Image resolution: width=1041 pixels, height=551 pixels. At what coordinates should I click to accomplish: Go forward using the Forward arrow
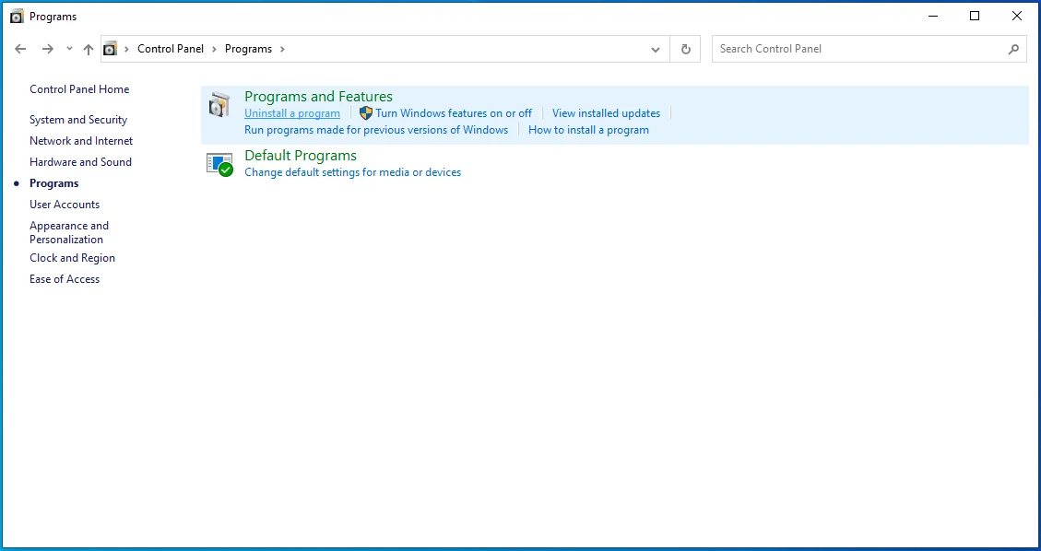(x=47, y=49)
